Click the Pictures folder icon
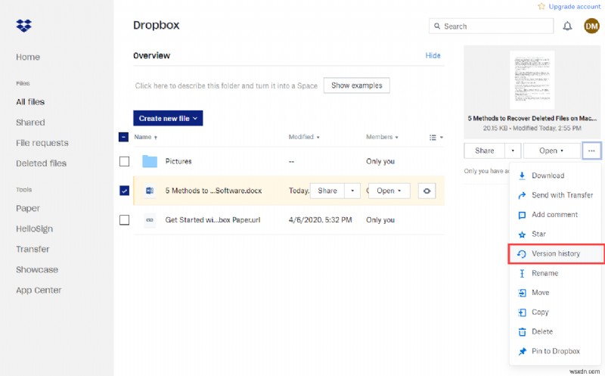605x376 pixels. 150,161
